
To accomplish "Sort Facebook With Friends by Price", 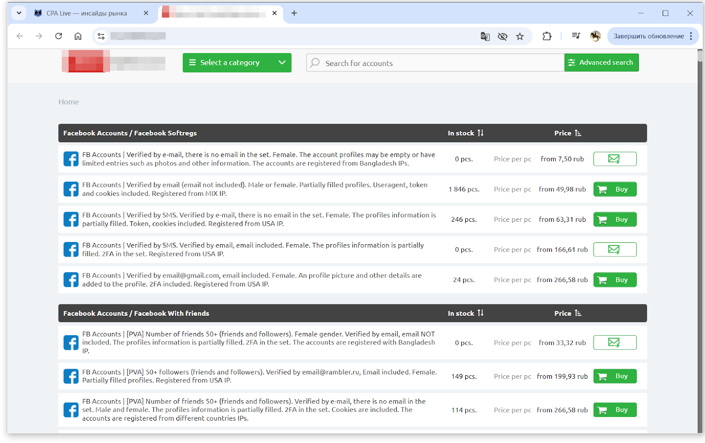I will pos(568,313).
